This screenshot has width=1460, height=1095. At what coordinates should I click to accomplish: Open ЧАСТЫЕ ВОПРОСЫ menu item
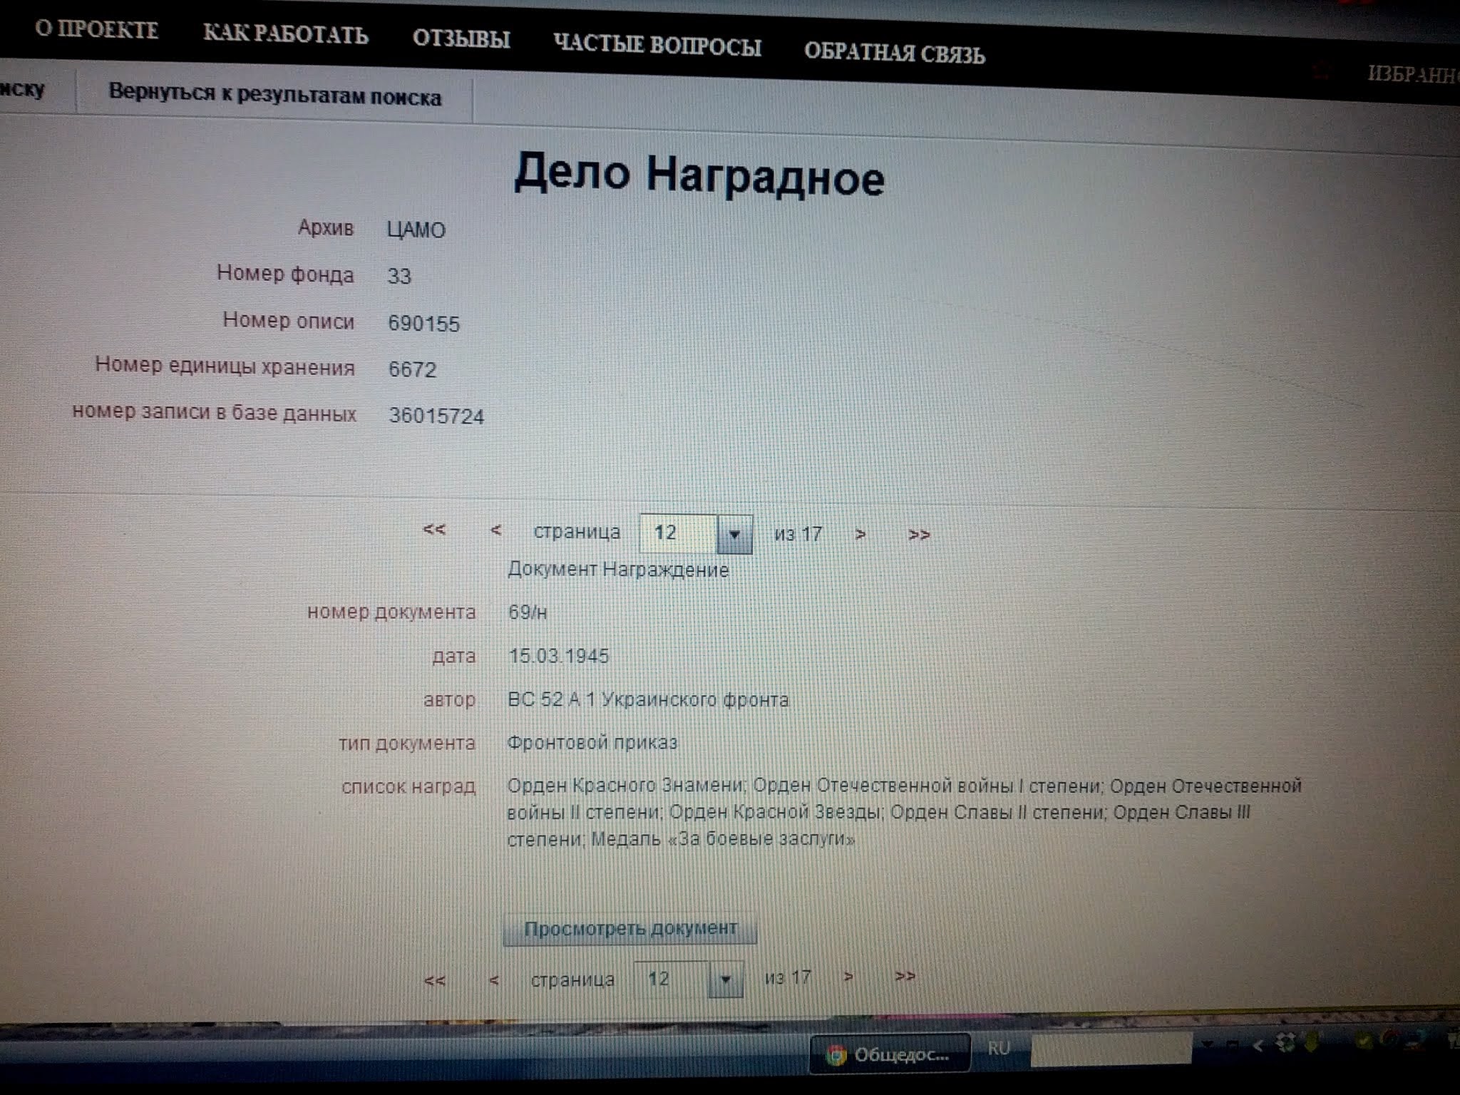click(657, 46)
